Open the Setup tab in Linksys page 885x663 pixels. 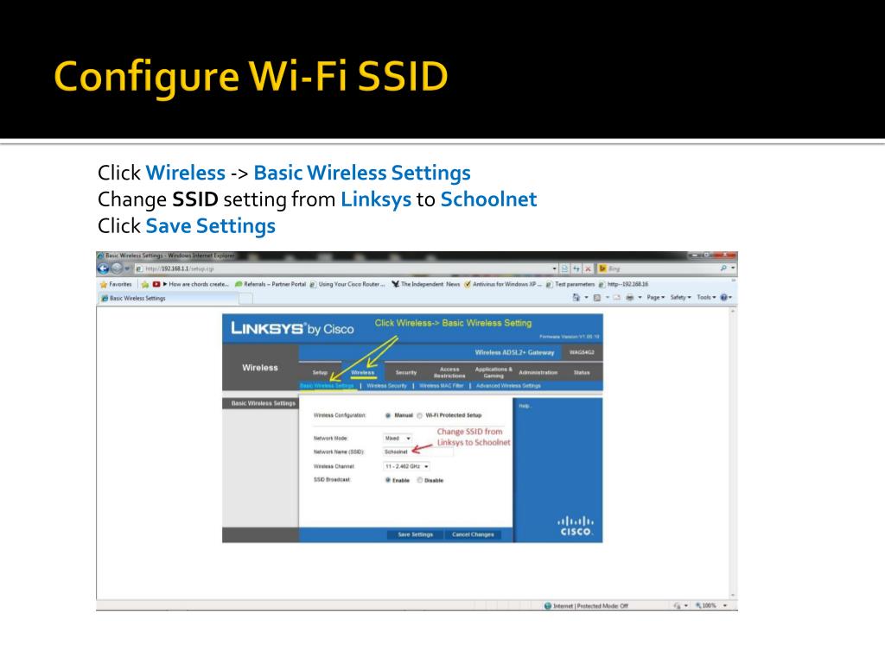pyautogui.click(x=320, y=372)
